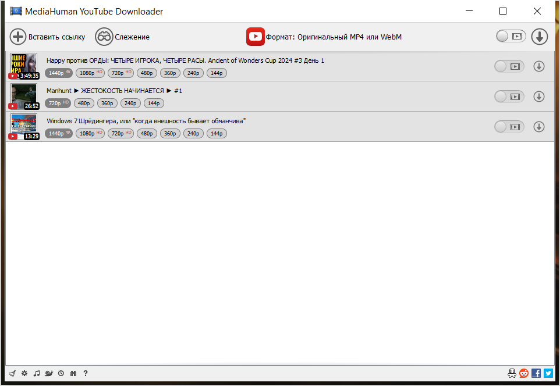Click the support mascot icon near Reddit
Screen dimensions: 560x386
[x=512, y=373]
